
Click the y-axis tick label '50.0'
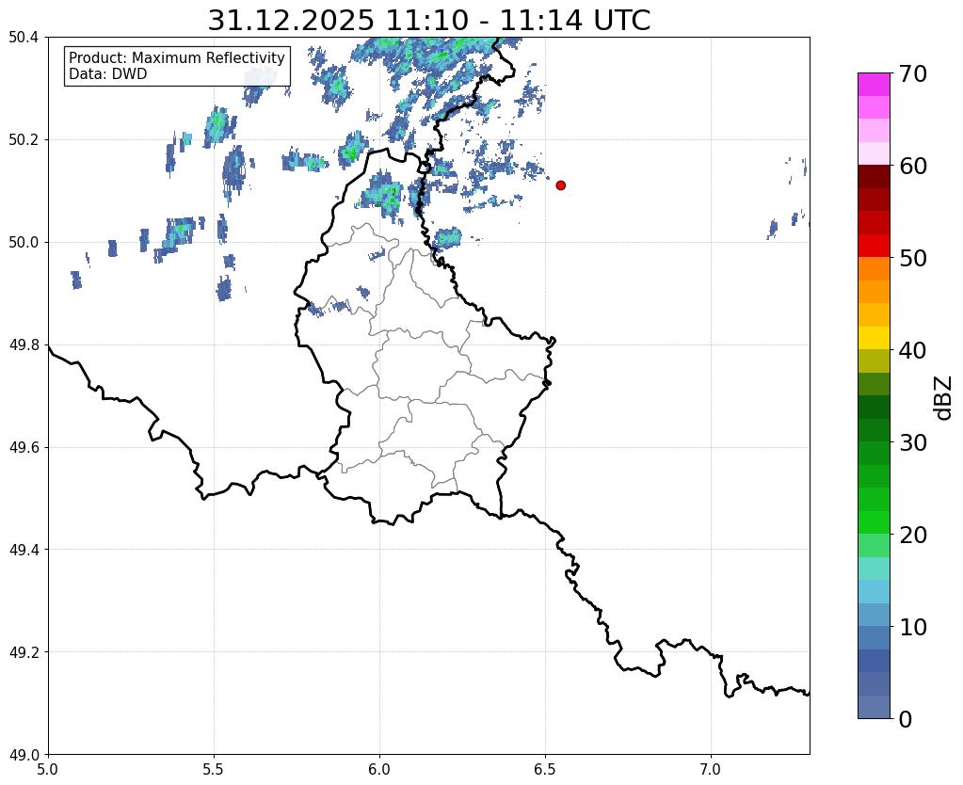point(24,243)
